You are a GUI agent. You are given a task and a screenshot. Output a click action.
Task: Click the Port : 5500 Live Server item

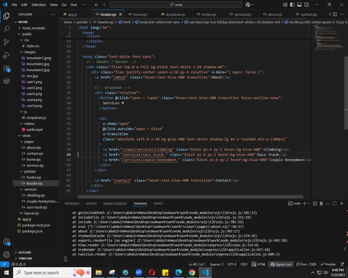click(x=306, y=264)
